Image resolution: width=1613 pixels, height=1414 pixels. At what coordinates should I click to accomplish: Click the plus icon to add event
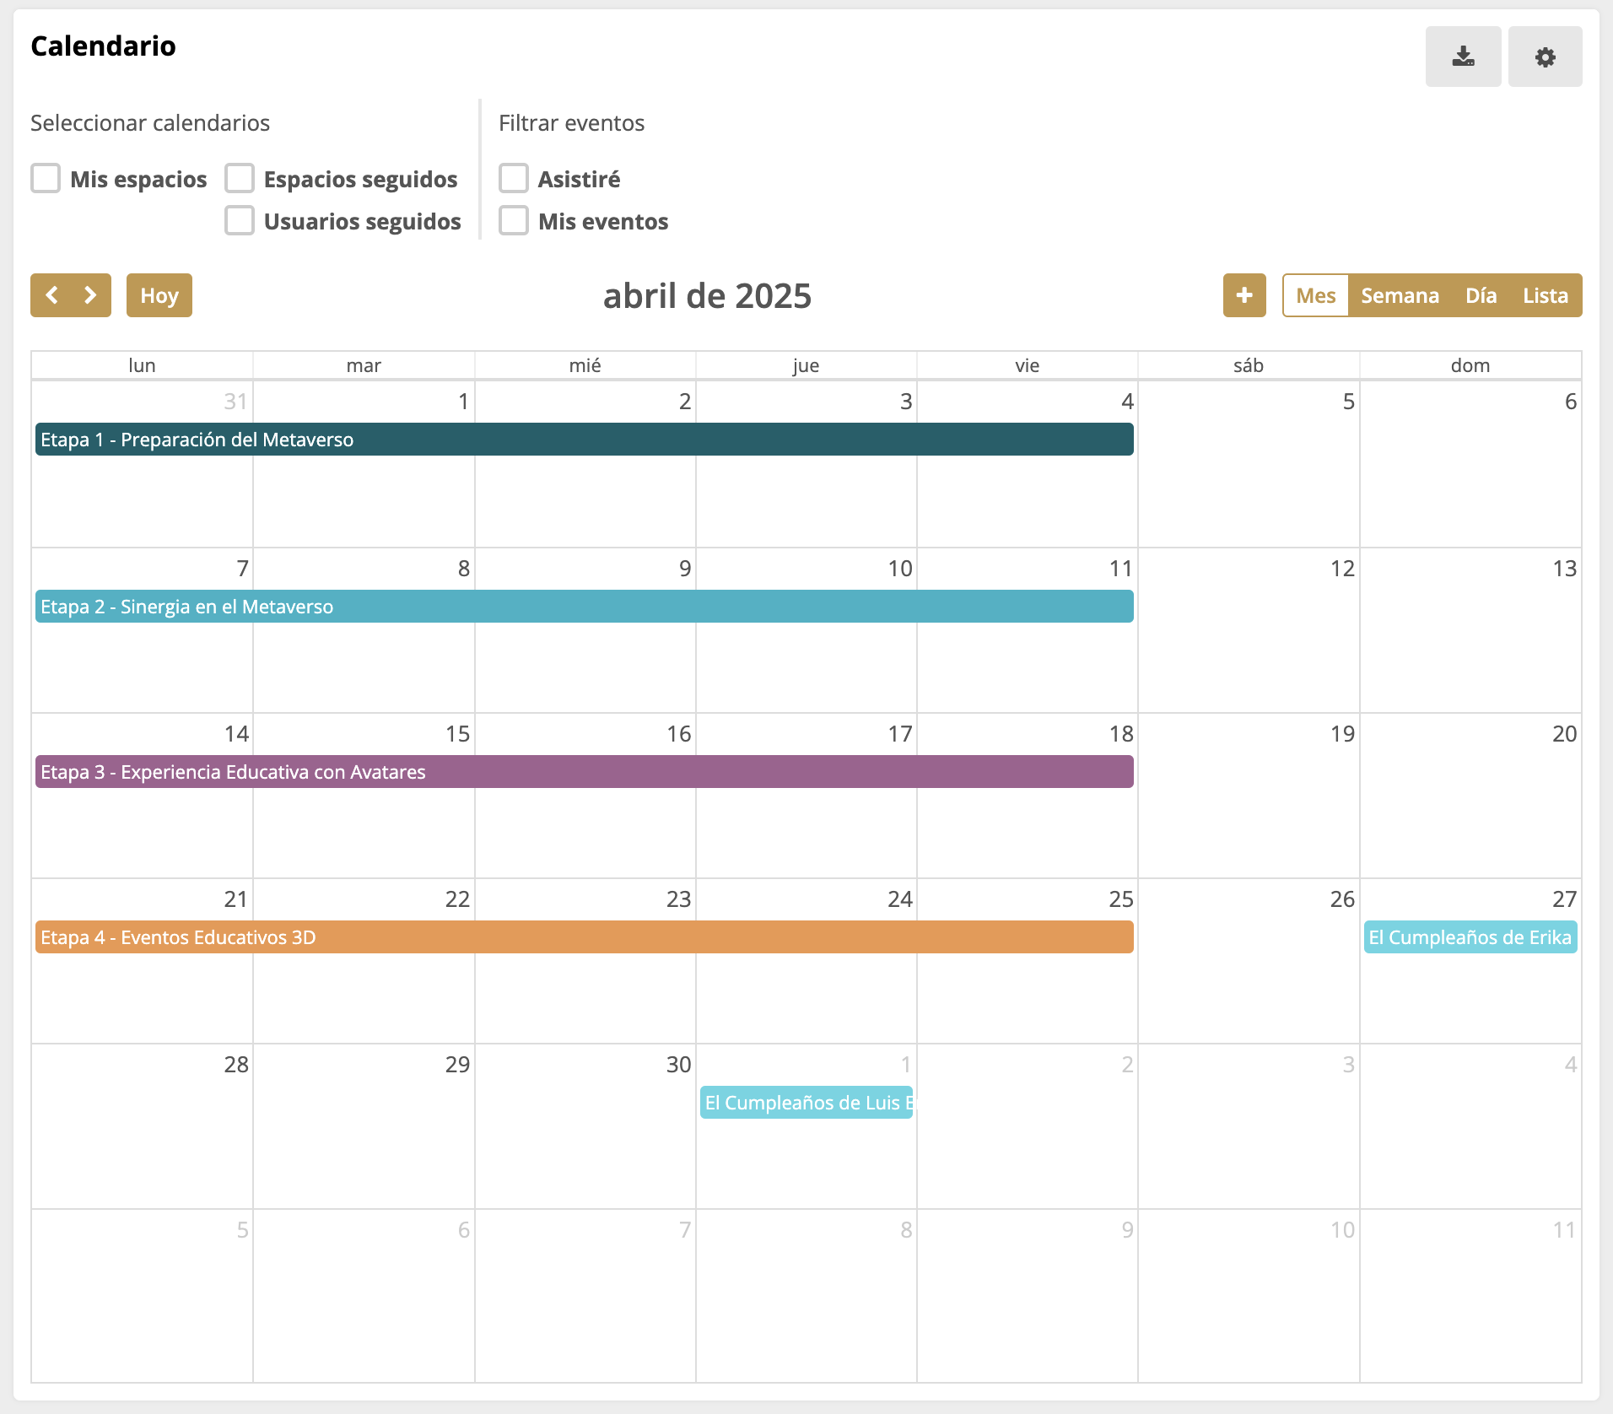tap(1244, 295)
